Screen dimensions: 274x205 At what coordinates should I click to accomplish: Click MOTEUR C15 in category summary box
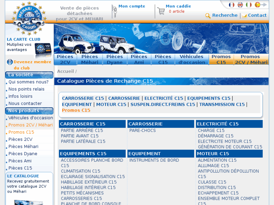[x=111, y=104]
